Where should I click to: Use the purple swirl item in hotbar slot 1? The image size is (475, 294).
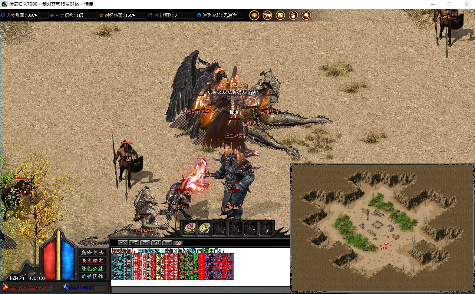click(x=189, y=228)
